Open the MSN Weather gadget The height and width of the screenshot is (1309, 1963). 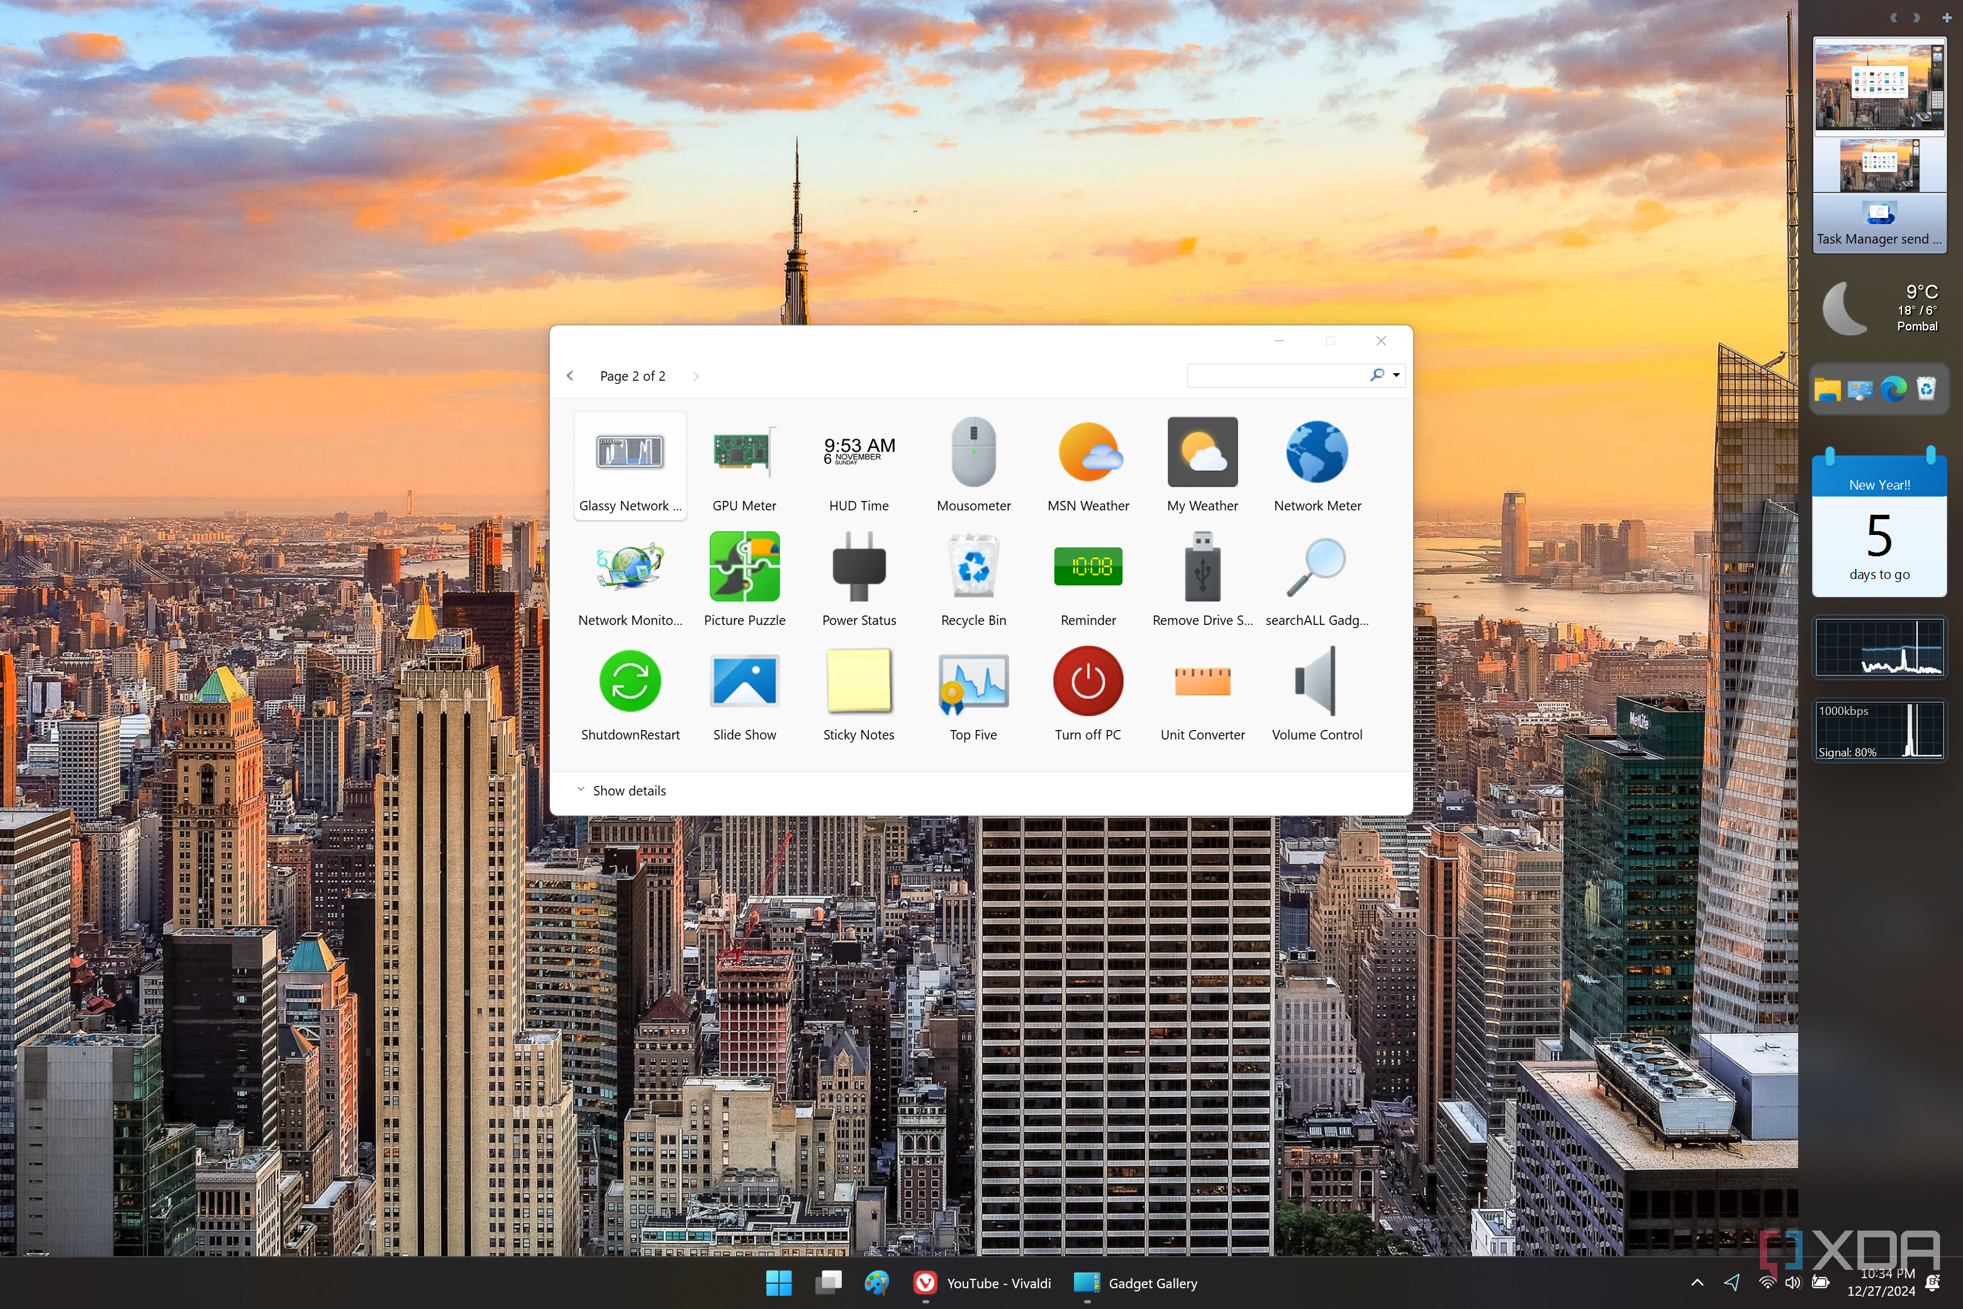coord(1087,452)
